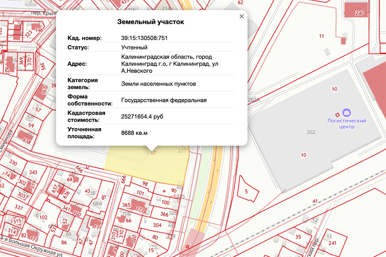
Task: Select parcel 5 below the logistics center
Action: [x=247, y=191]
